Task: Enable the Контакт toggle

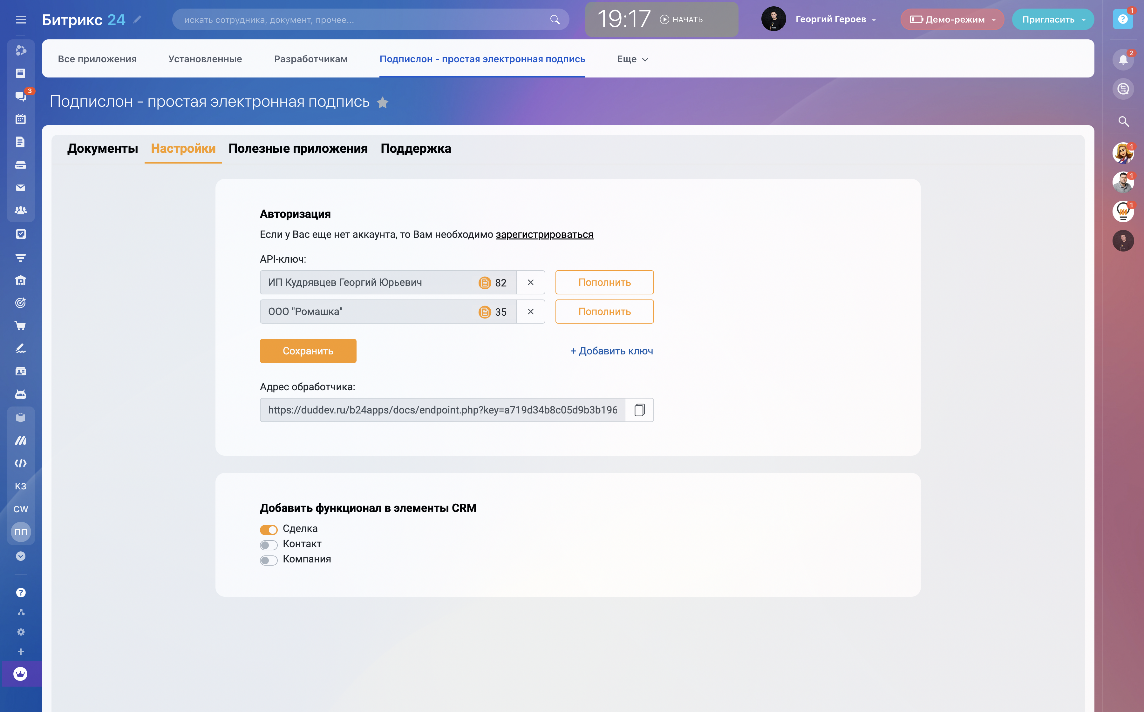Action: [269, 545]
